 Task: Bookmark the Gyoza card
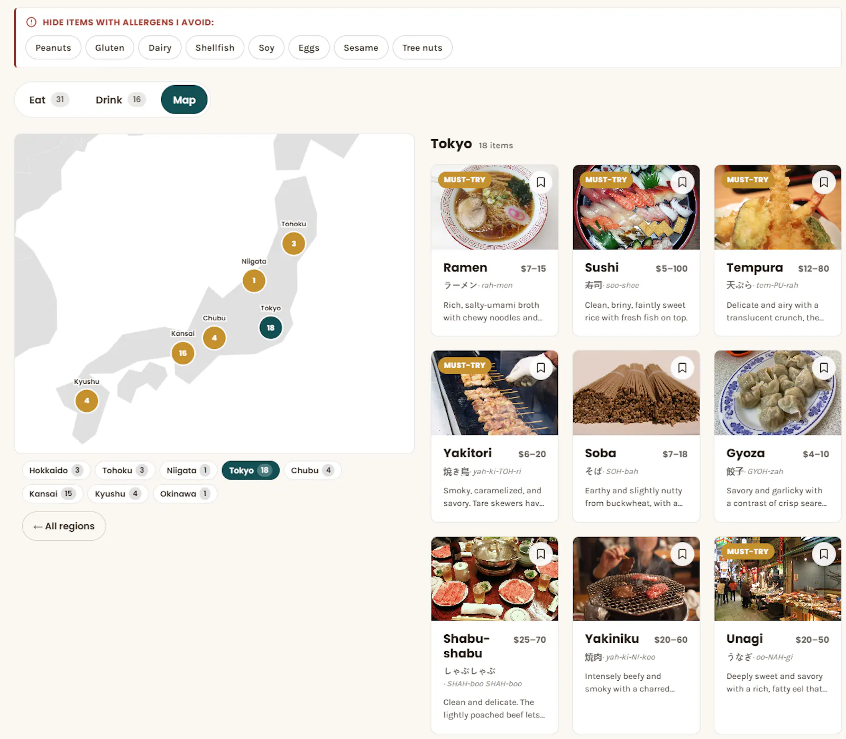point(824,368)
